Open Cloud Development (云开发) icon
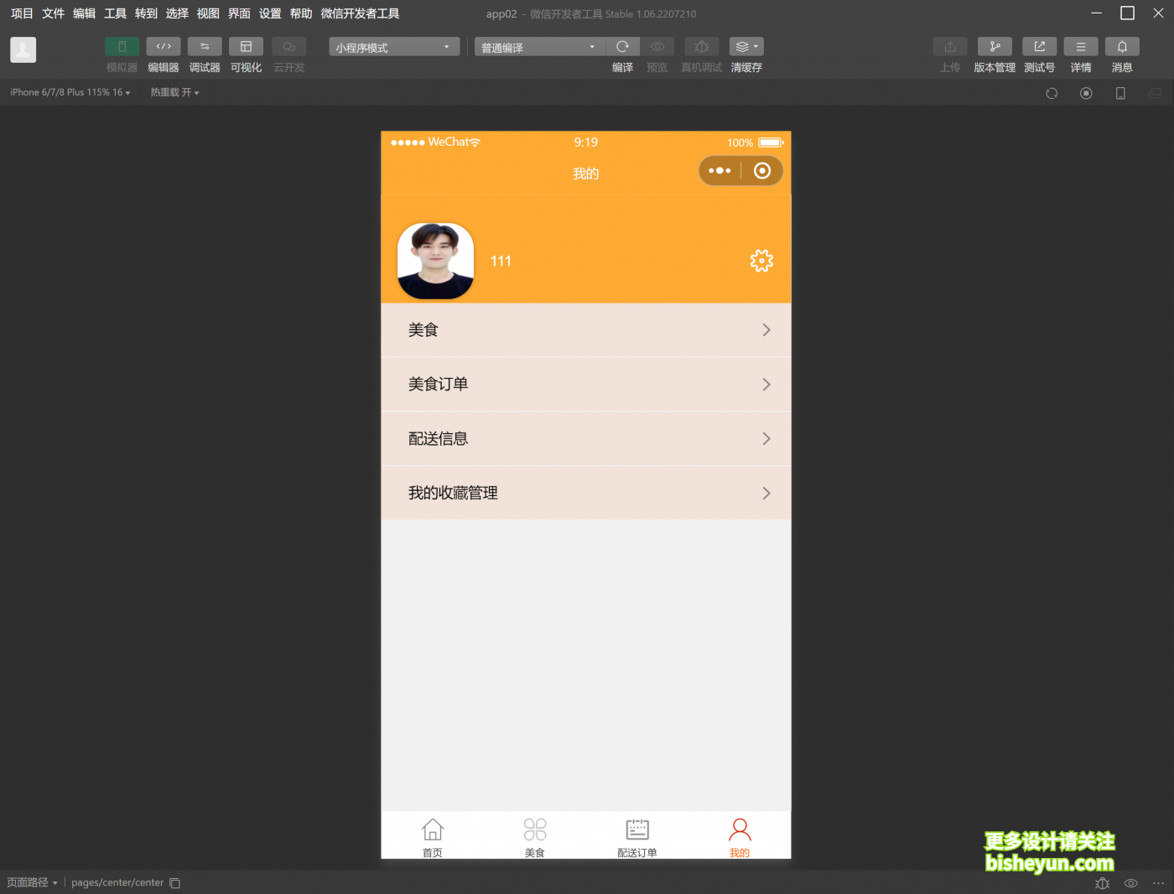 (289, 47)
